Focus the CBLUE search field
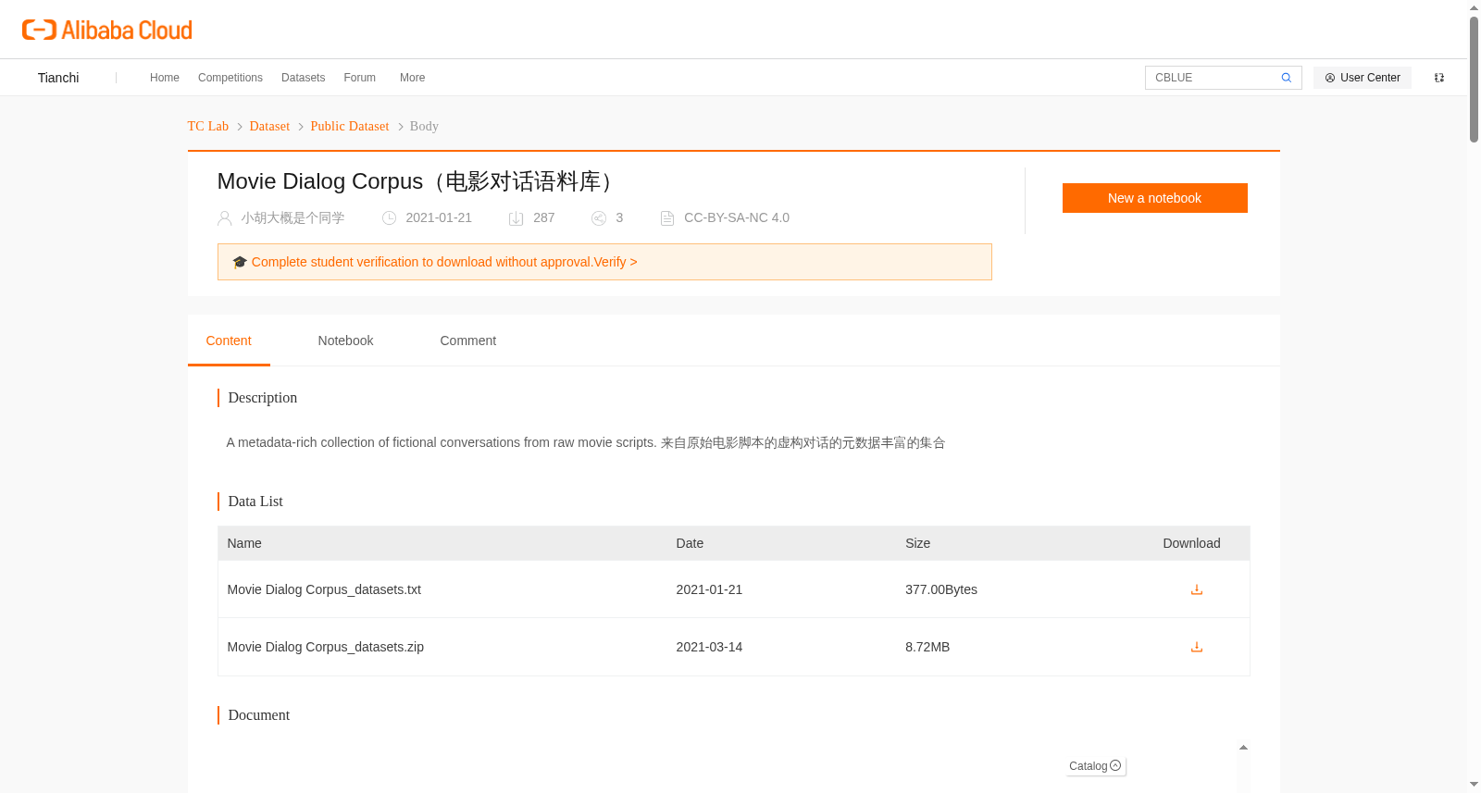1481x793 pixels. click(x=1214, y=78)
